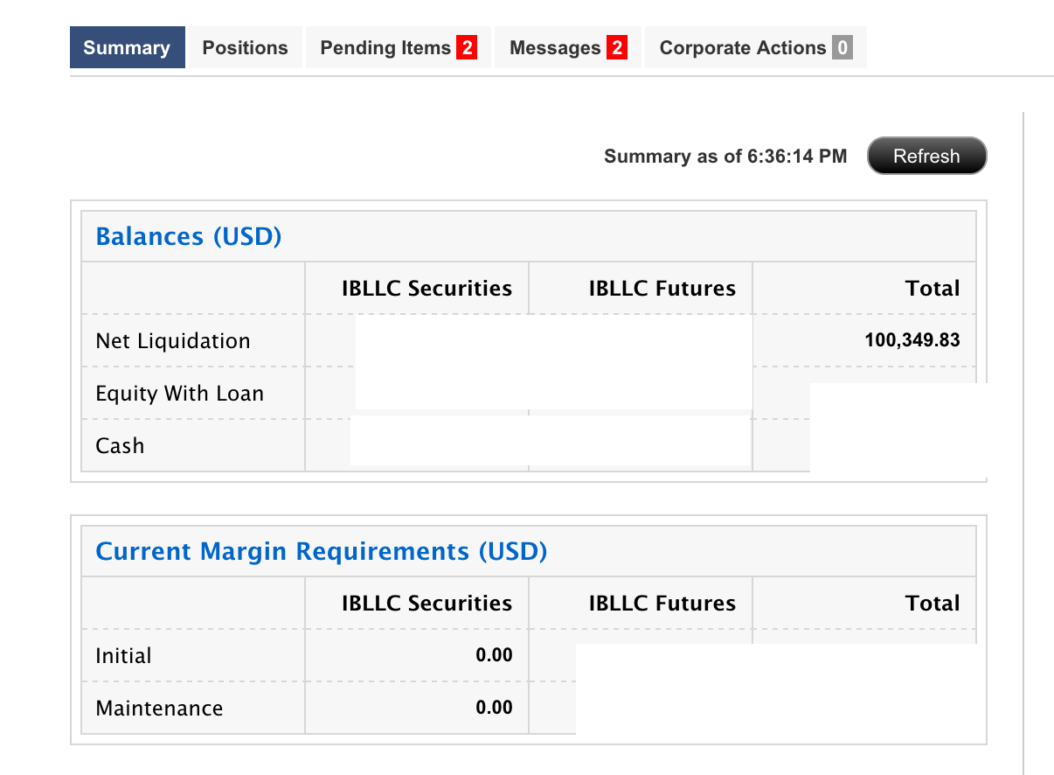
Task: Click the Initial margin row label
Action: click(x=123, y=656)
